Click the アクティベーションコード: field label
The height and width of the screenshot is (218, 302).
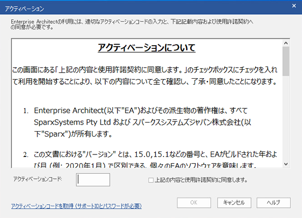click(38, 179)
